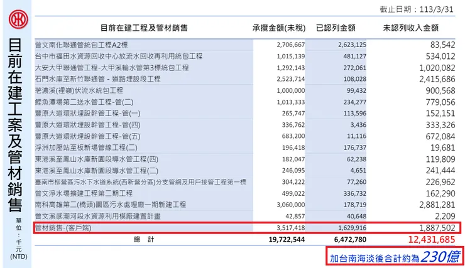Select the row 管材銷售-(客戶端)
The height and width of the screenshot is (268, 465).
[247, 228]
